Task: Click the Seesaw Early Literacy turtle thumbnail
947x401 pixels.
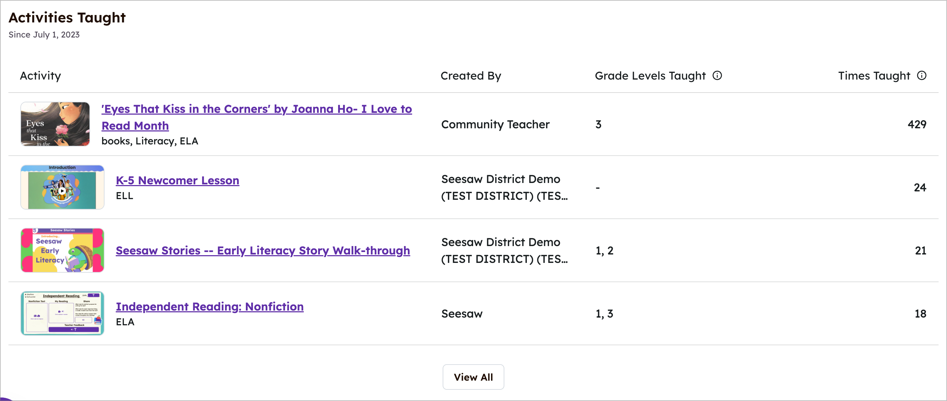Action: tap(62, 250)
